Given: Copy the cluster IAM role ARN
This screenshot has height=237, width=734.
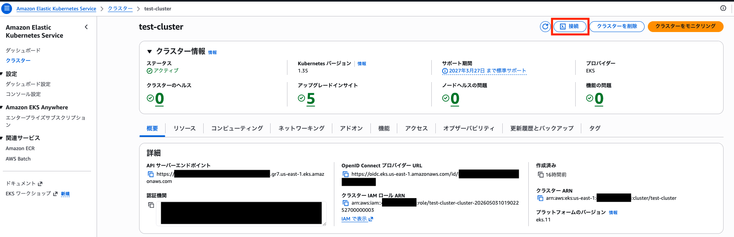Looking at the screenshot, I should pyautogui.click(x=346, y=203).
